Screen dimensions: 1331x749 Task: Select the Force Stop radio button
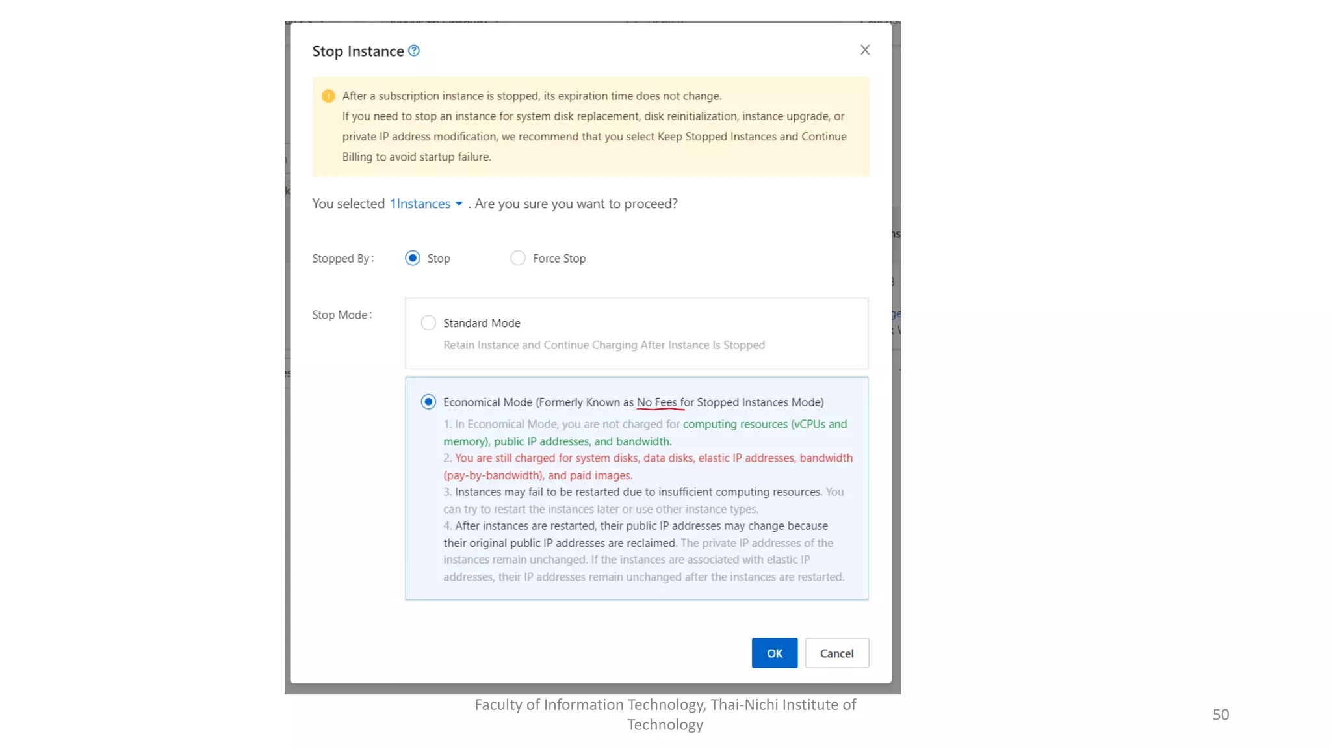(517, 258)
